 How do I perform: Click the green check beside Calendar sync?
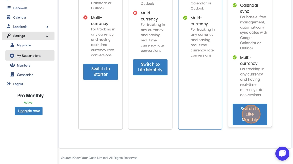coord(235,5)
